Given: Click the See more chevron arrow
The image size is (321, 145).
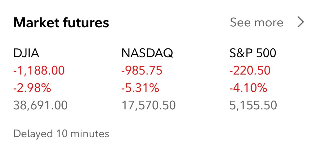Looking at the screenshot, I should [300, 22].
